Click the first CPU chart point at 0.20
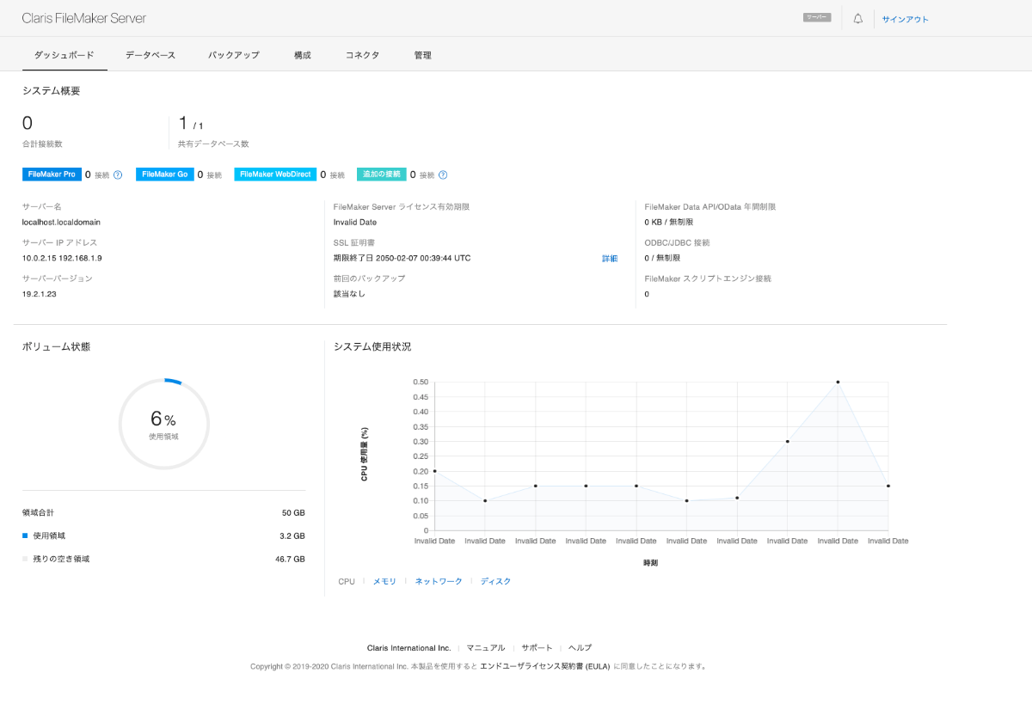The width and height of the screenshot is (1032, 716). click(x=435, y=471)
